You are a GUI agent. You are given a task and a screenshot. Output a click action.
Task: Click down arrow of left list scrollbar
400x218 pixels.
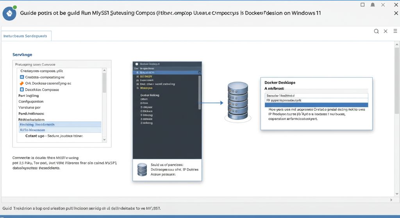104,140
